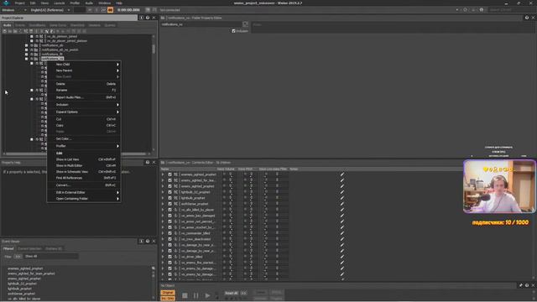Click the edit pencil icon for vo_driver_killed
Viewport: 537px width, 302px height.
tap(341, 257)
